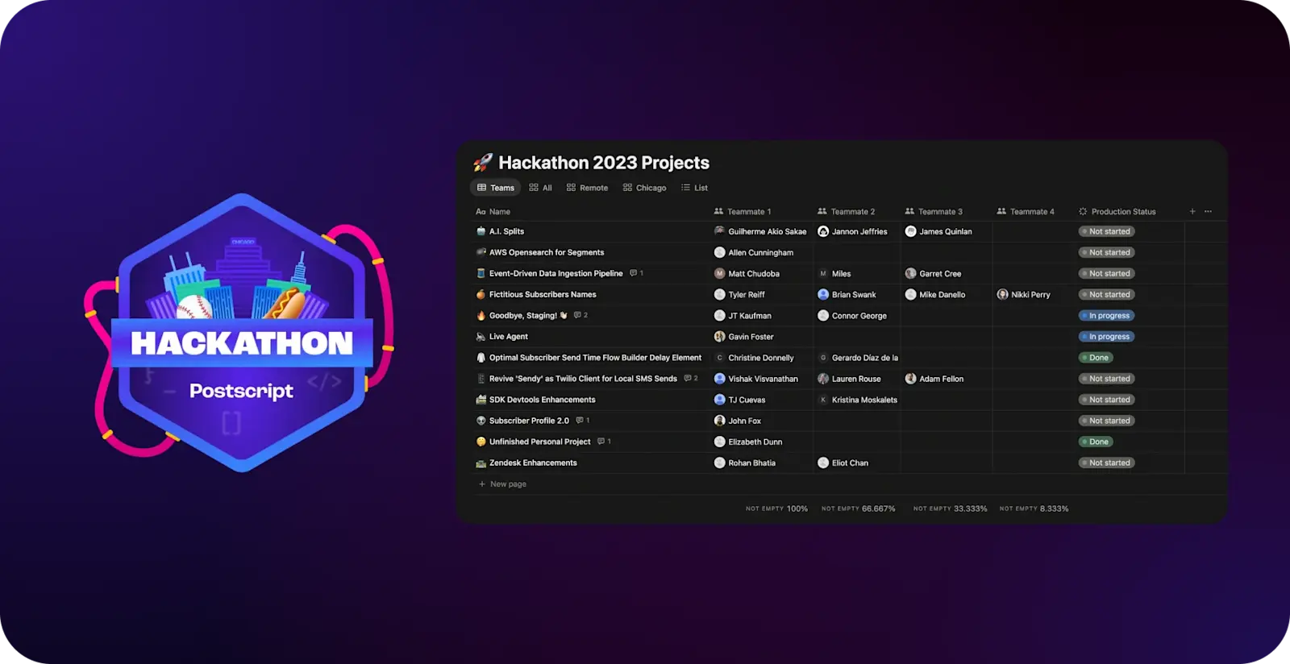Change A.I. Splits Not started status
This screenshot has width=1290, height=664.
[x=1107, y=231]
